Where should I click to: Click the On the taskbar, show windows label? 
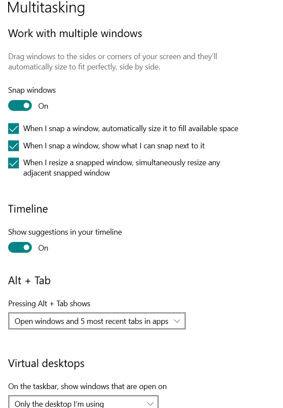[x=87, y=386]
